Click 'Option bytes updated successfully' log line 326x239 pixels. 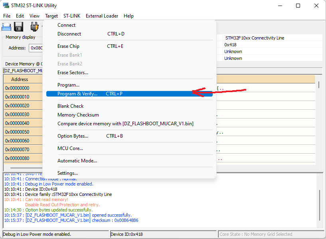click(48, 210)
